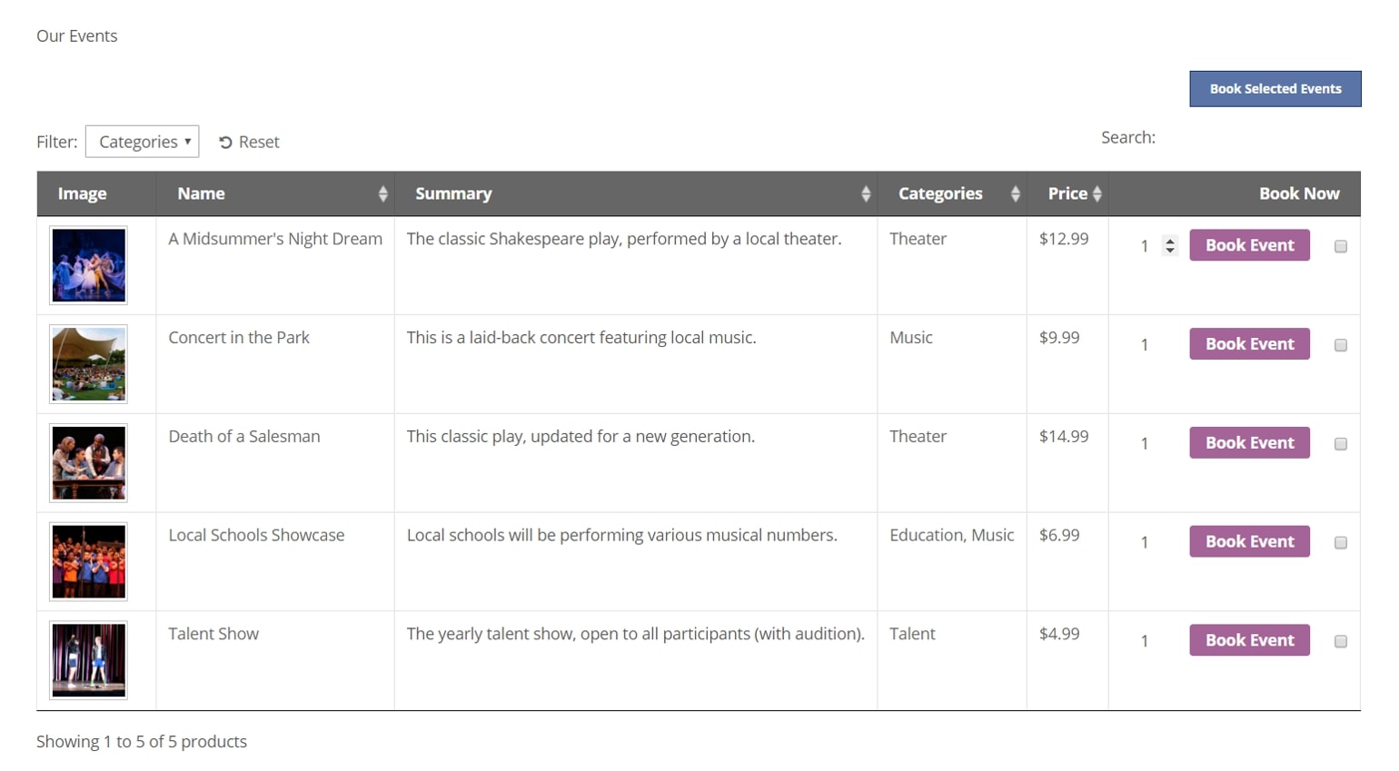
Task: Open Concert in the Park image
Action: [x=88, y=364]
